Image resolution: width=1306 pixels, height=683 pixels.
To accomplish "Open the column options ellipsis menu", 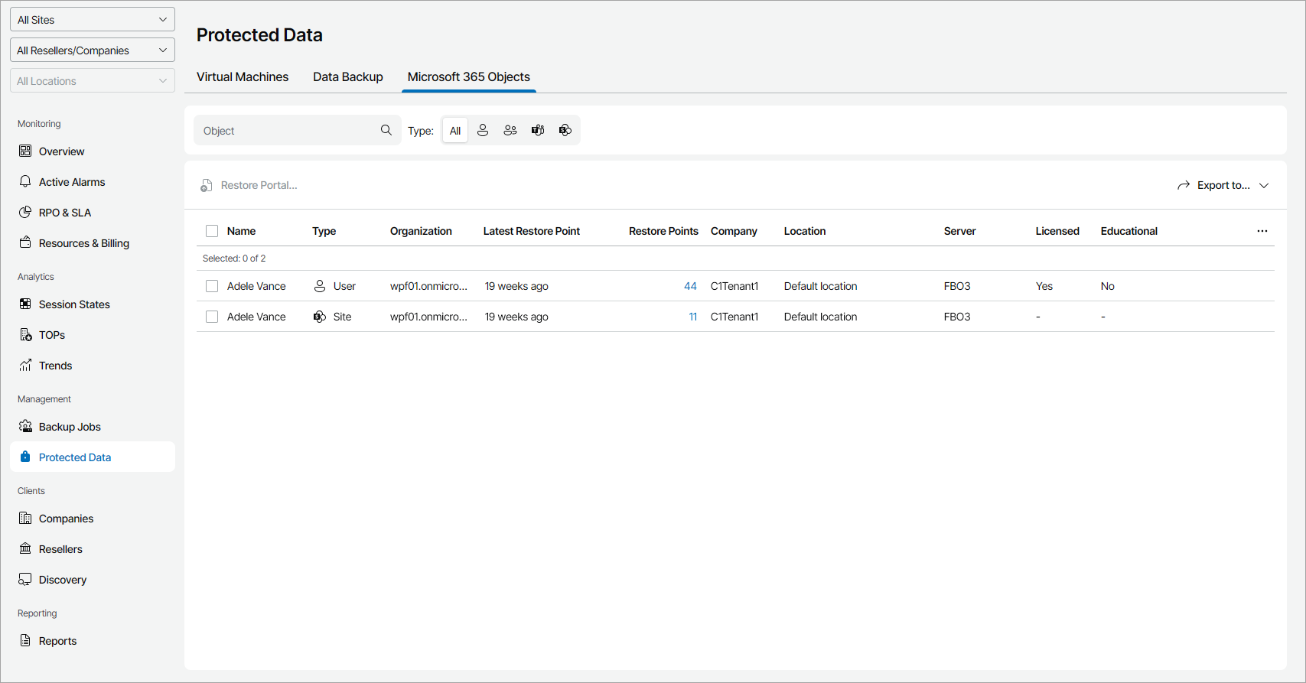I will tap(1262, 231).
